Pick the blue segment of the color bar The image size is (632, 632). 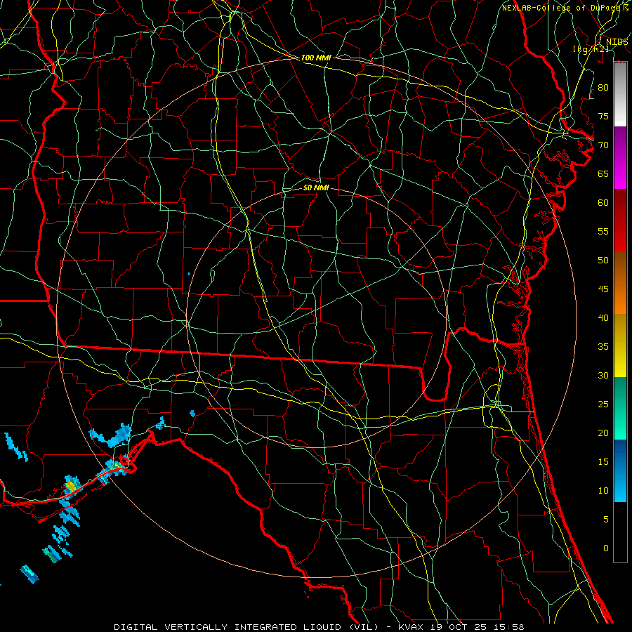[x=620, y=470]
